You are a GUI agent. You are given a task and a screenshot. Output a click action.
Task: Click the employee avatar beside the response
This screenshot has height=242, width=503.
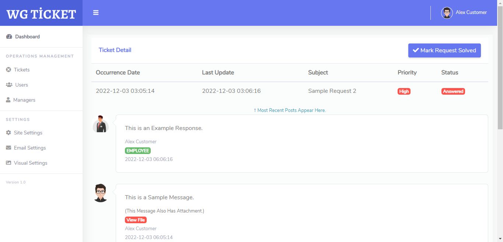[x=101, y=124]
